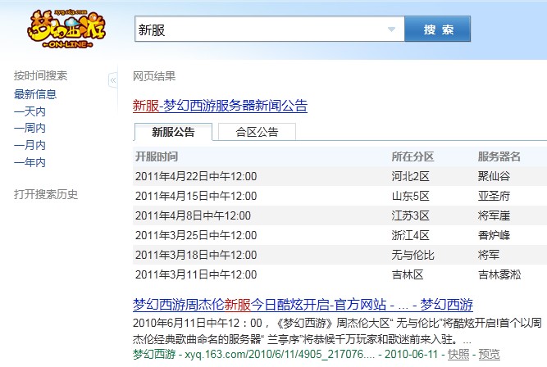Collapse the left sidebar with the « arrow

click(x=113, y=80)
